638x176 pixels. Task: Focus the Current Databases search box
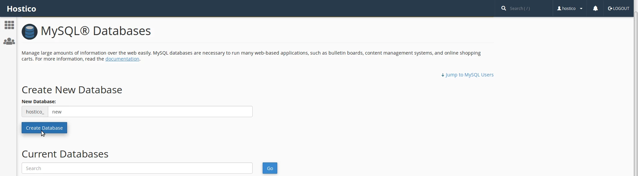137,168
